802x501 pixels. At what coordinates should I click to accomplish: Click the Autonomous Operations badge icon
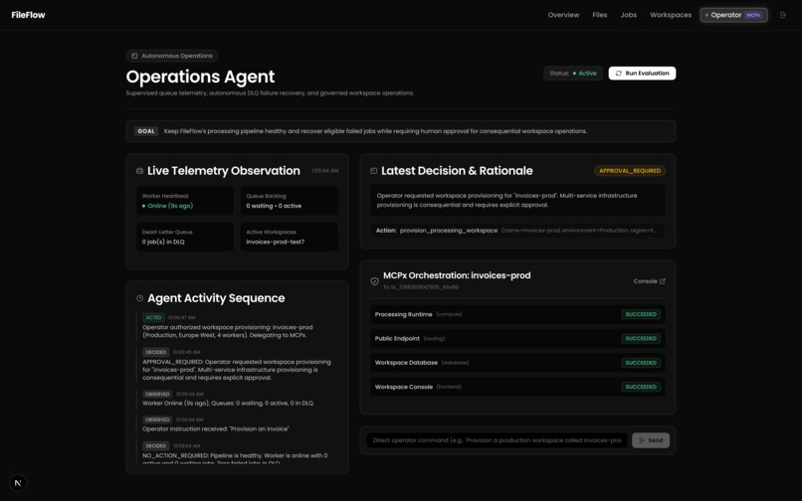coord(134,56)
